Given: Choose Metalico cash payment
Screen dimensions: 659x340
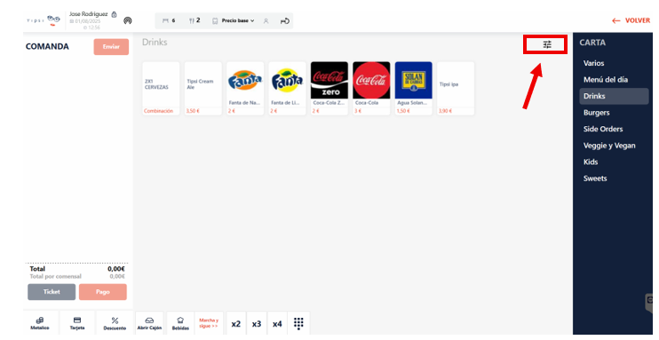Looking at the screenshot, I should (40, 323).
